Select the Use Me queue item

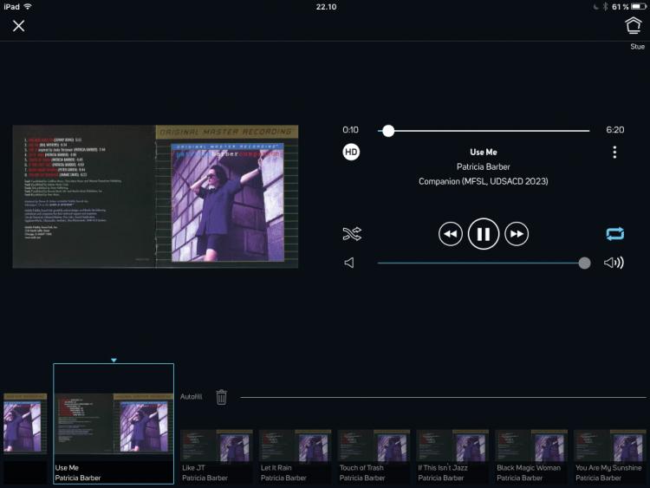coord(114,424)
